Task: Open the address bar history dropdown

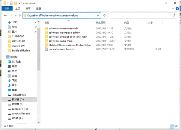Action: (x=98, y=16)
